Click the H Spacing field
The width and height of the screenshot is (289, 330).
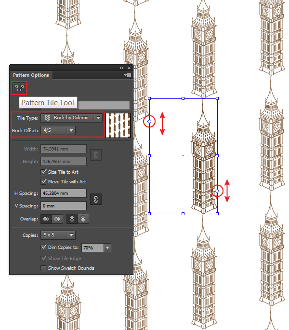pos(64,193)
